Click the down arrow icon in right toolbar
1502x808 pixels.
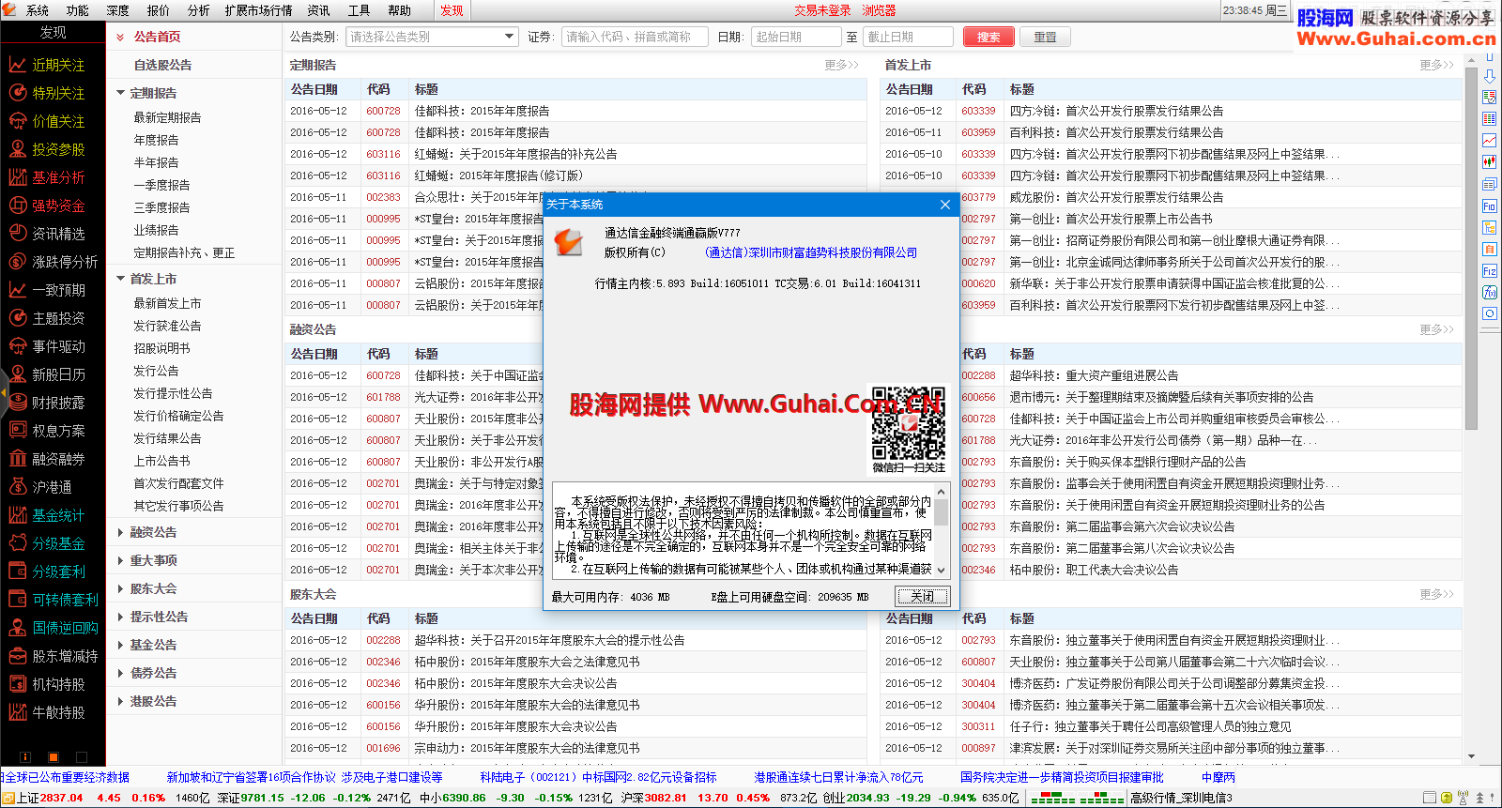(1489, 76)
